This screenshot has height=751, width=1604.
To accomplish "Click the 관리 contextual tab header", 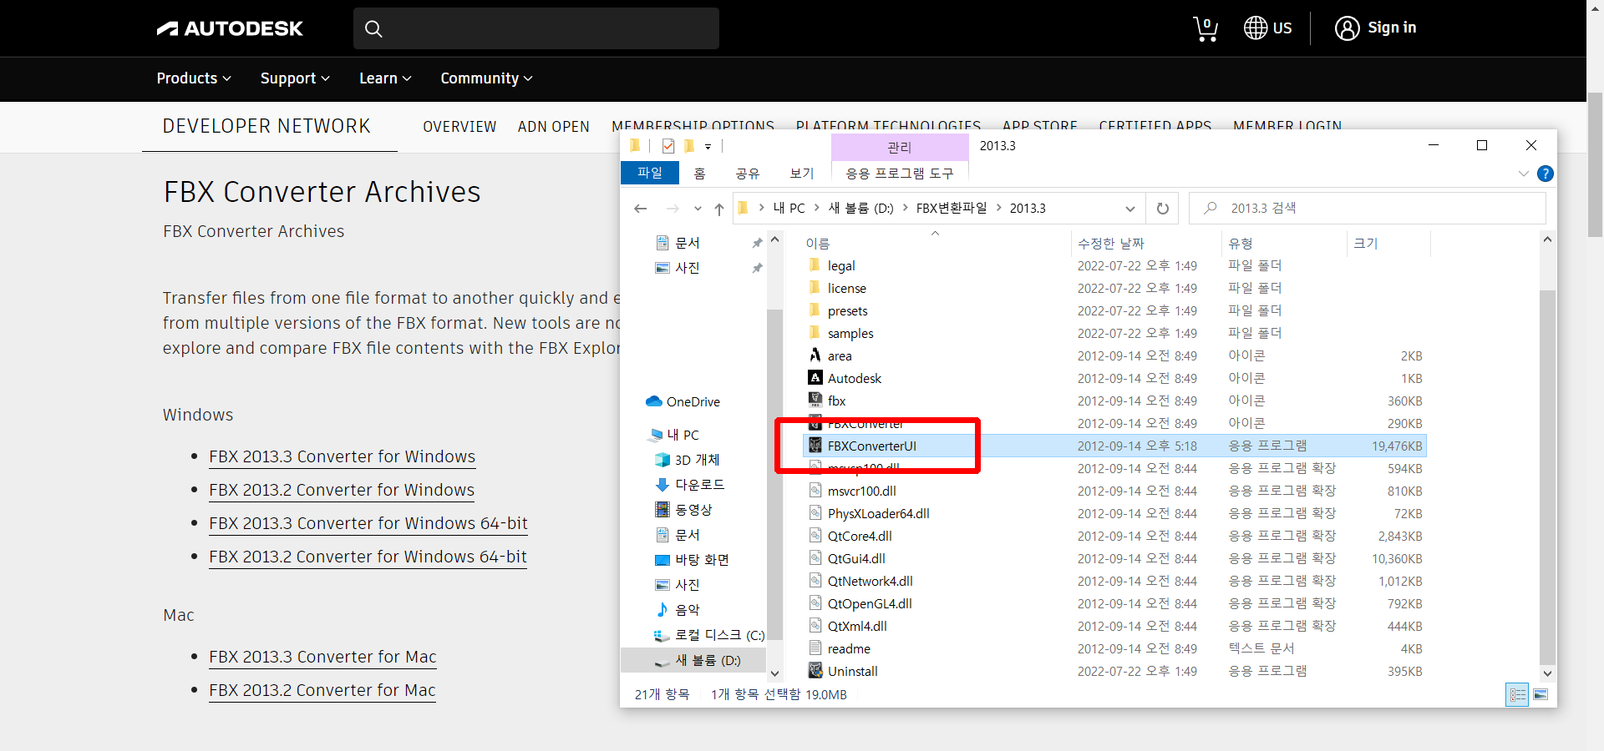I will 900,148.
